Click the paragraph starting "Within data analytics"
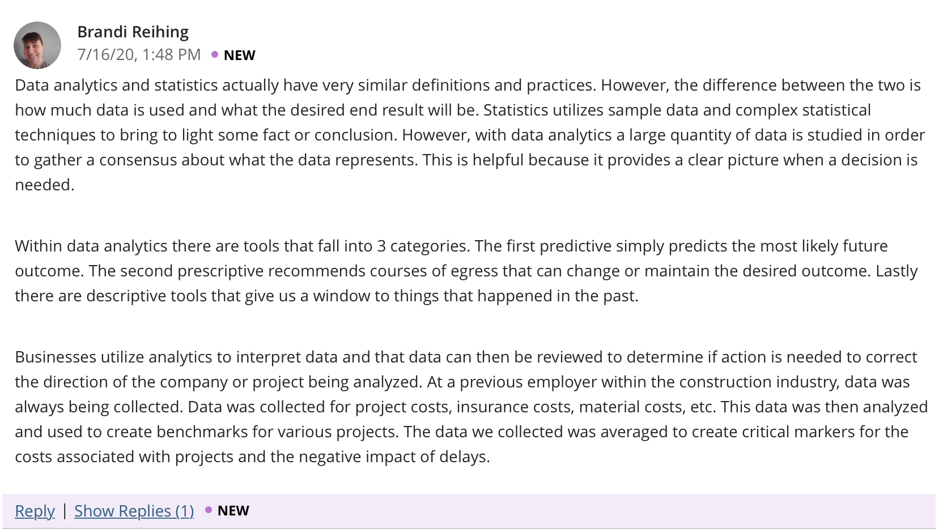This screenshot has width=943, height=529. coord(466,271)
